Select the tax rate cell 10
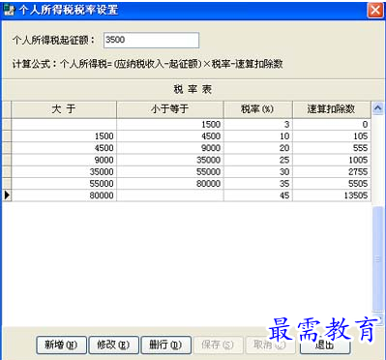386x360 pixels. click(258, 136)
